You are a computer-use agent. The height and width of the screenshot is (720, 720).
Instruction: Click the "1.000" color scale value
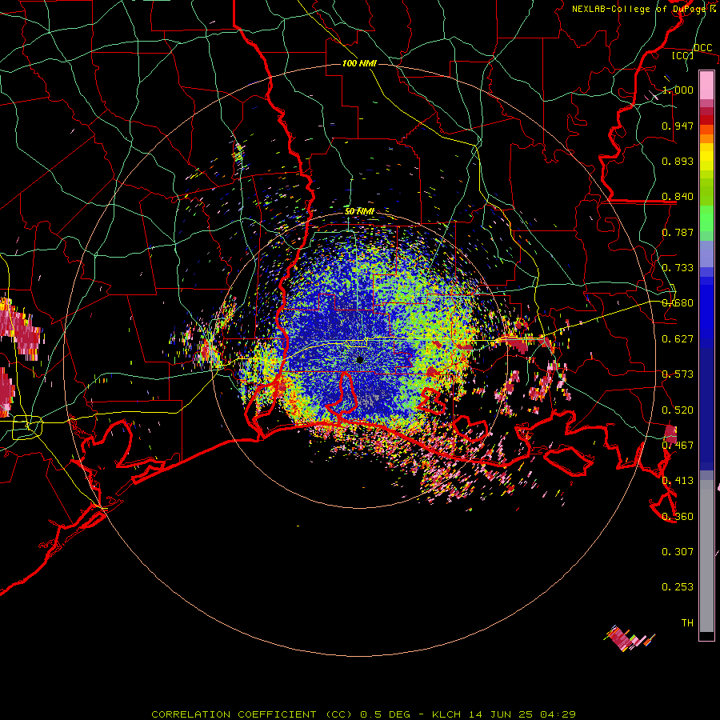coord(678,90)
